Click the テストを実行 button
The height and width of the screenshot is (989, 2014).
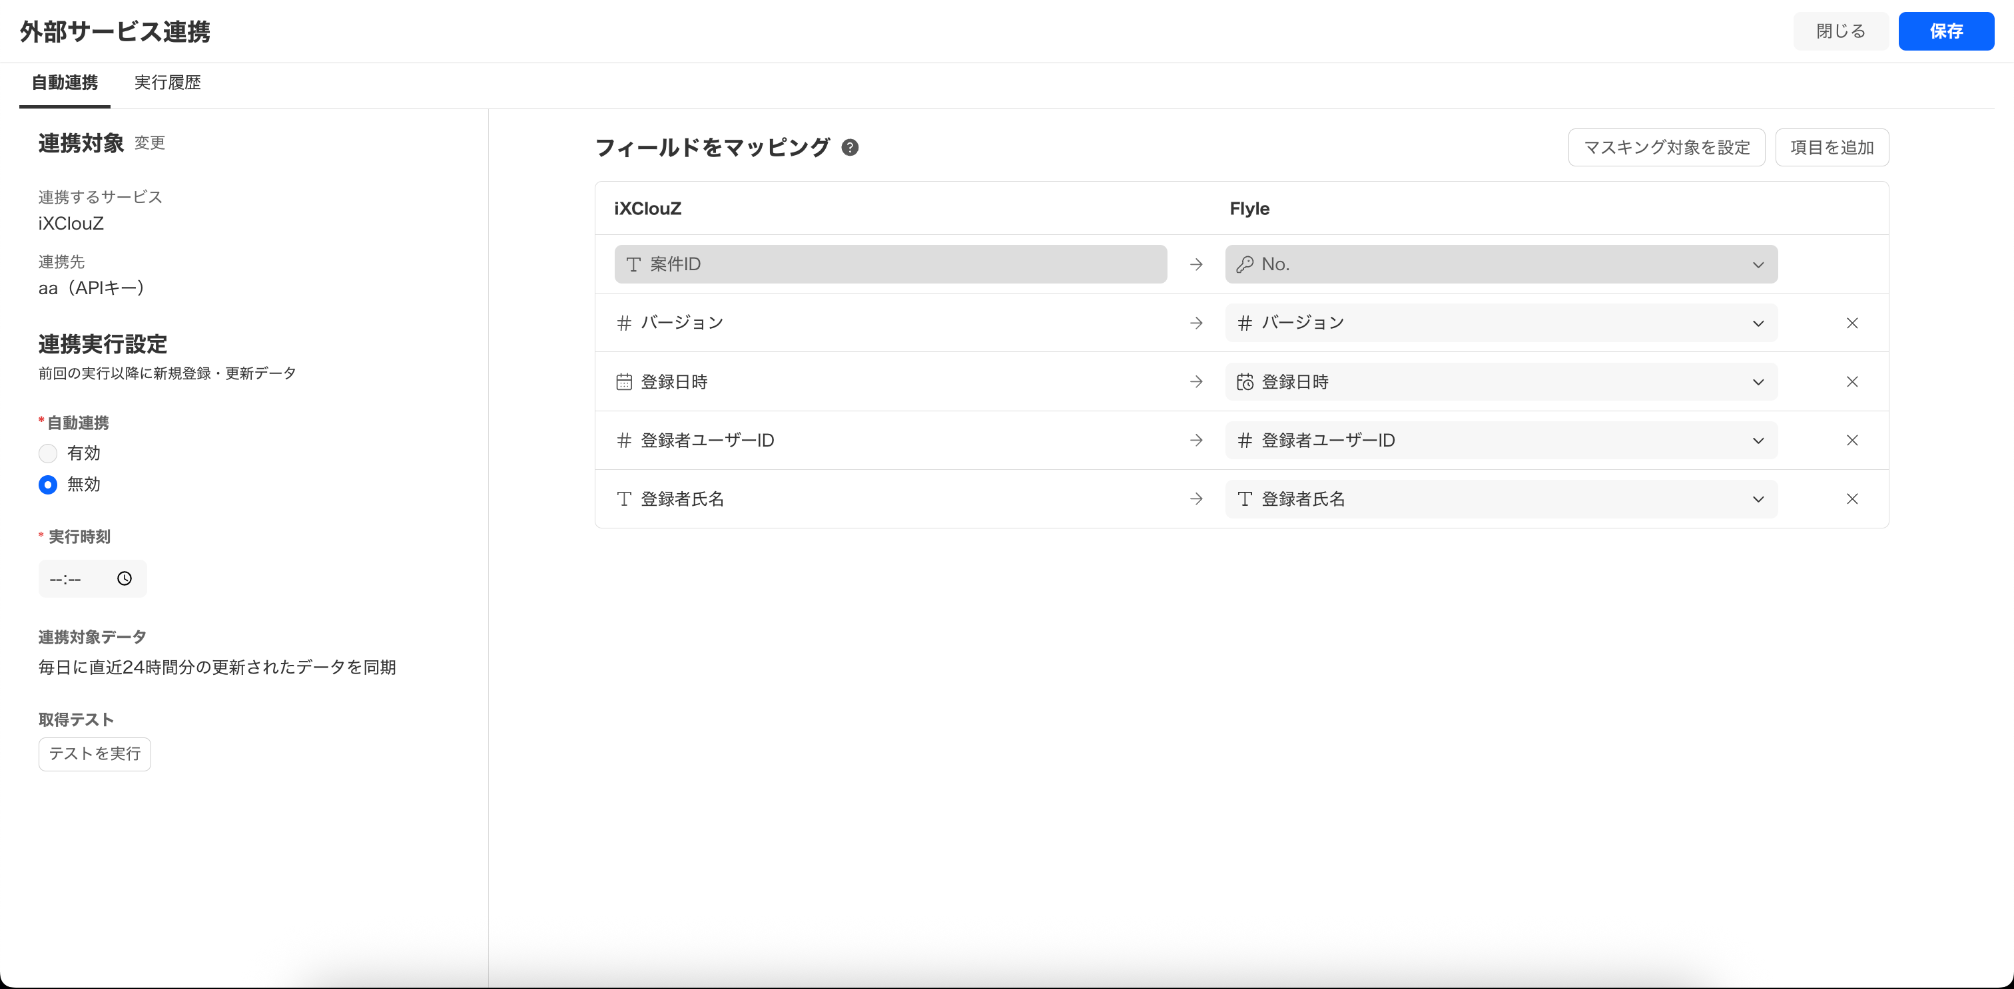[x=95, y=754]
